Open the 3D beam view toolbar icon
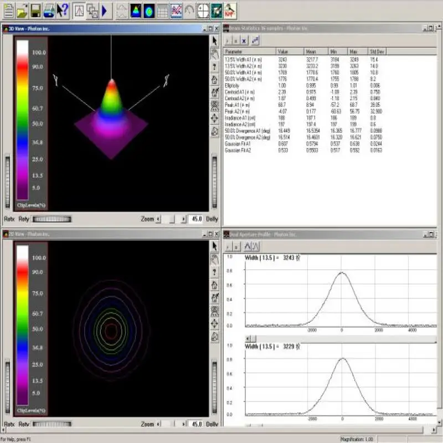 tap(135, 10)
